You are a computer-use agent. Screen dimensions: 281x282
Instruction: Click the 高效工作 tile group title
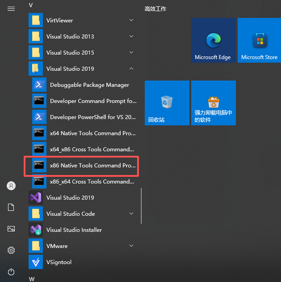[155, 9]
